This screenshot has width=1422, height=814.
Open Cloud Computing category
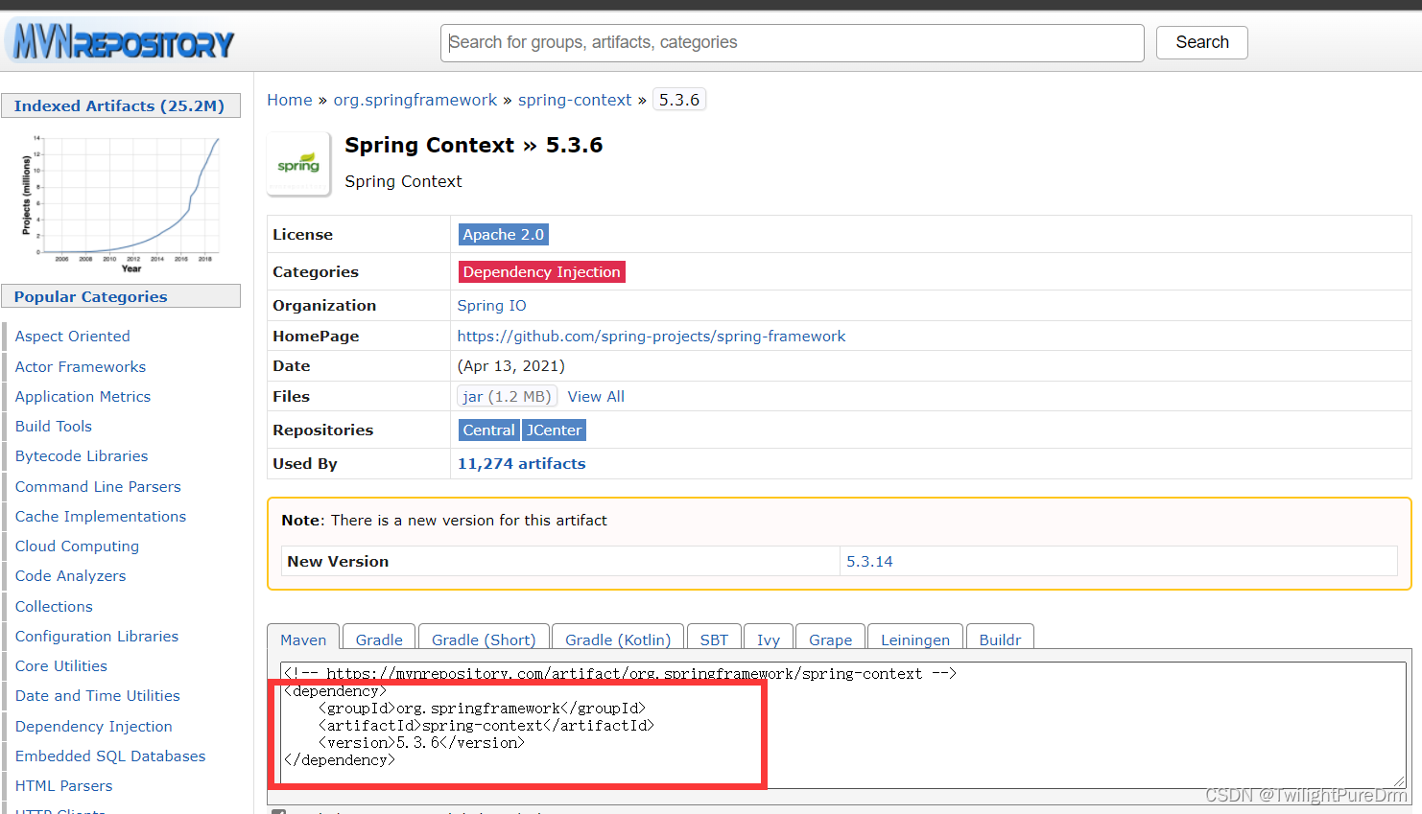(77, 547)
